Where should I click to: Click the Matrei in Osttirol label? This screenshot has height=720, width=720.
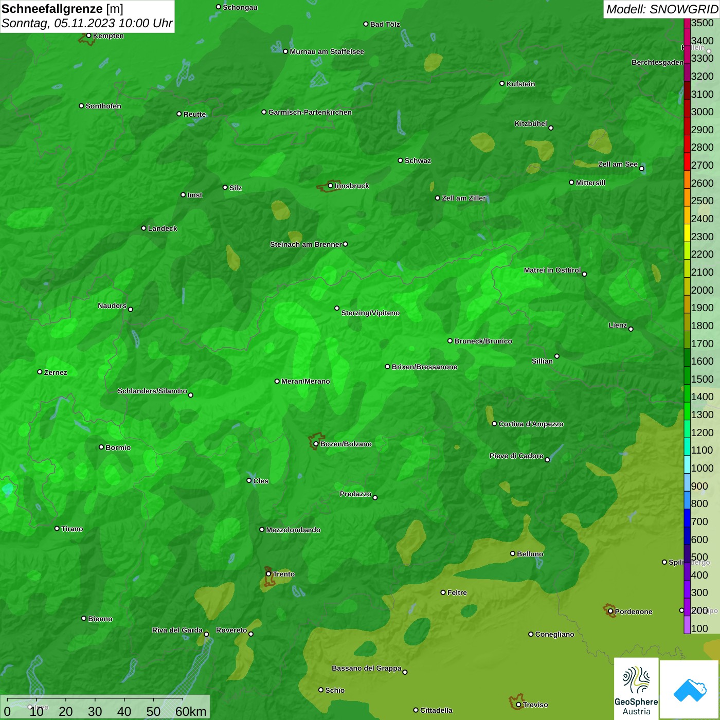coord(552,270)
